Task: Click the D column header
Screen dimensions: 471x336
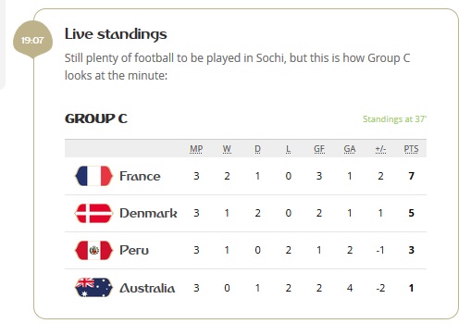Action: tap(257, 149)
